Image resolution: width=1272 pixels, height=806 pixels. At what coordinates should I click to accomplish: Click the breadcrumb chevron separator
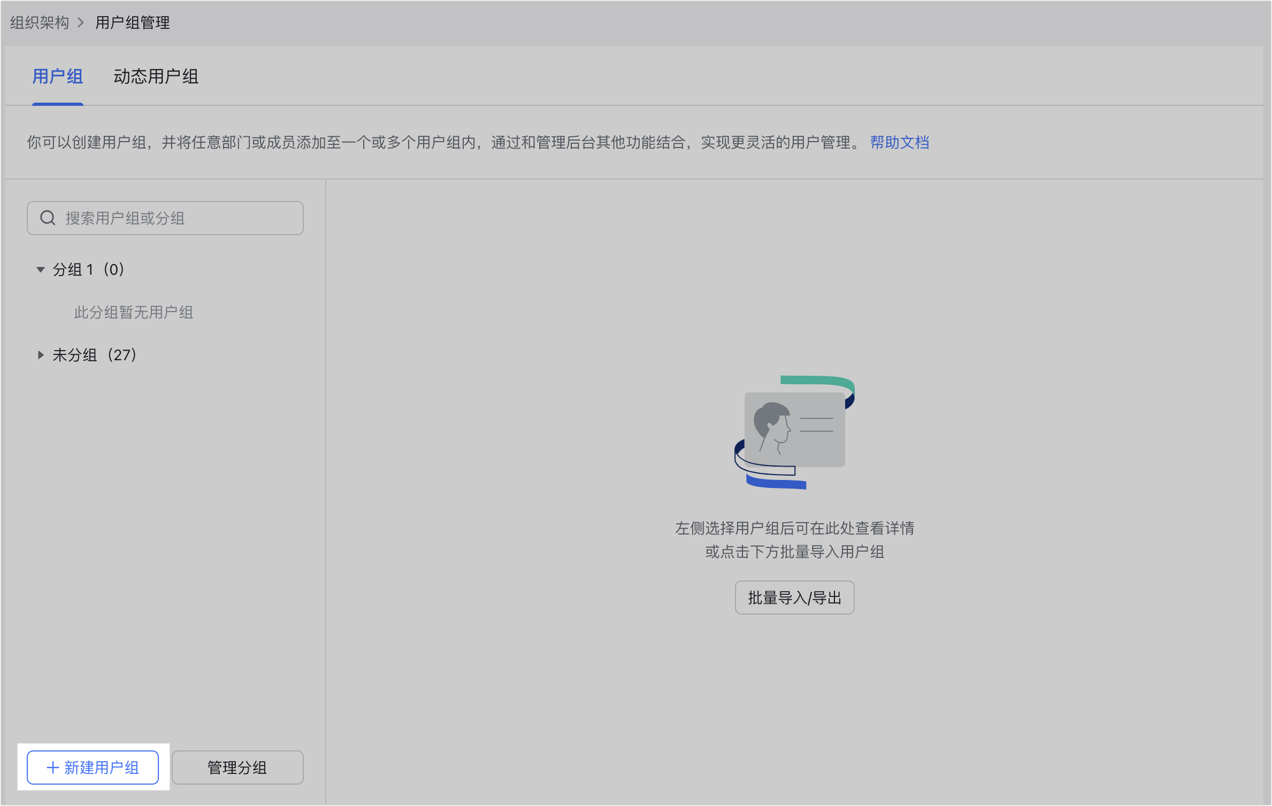click(81, 22)
